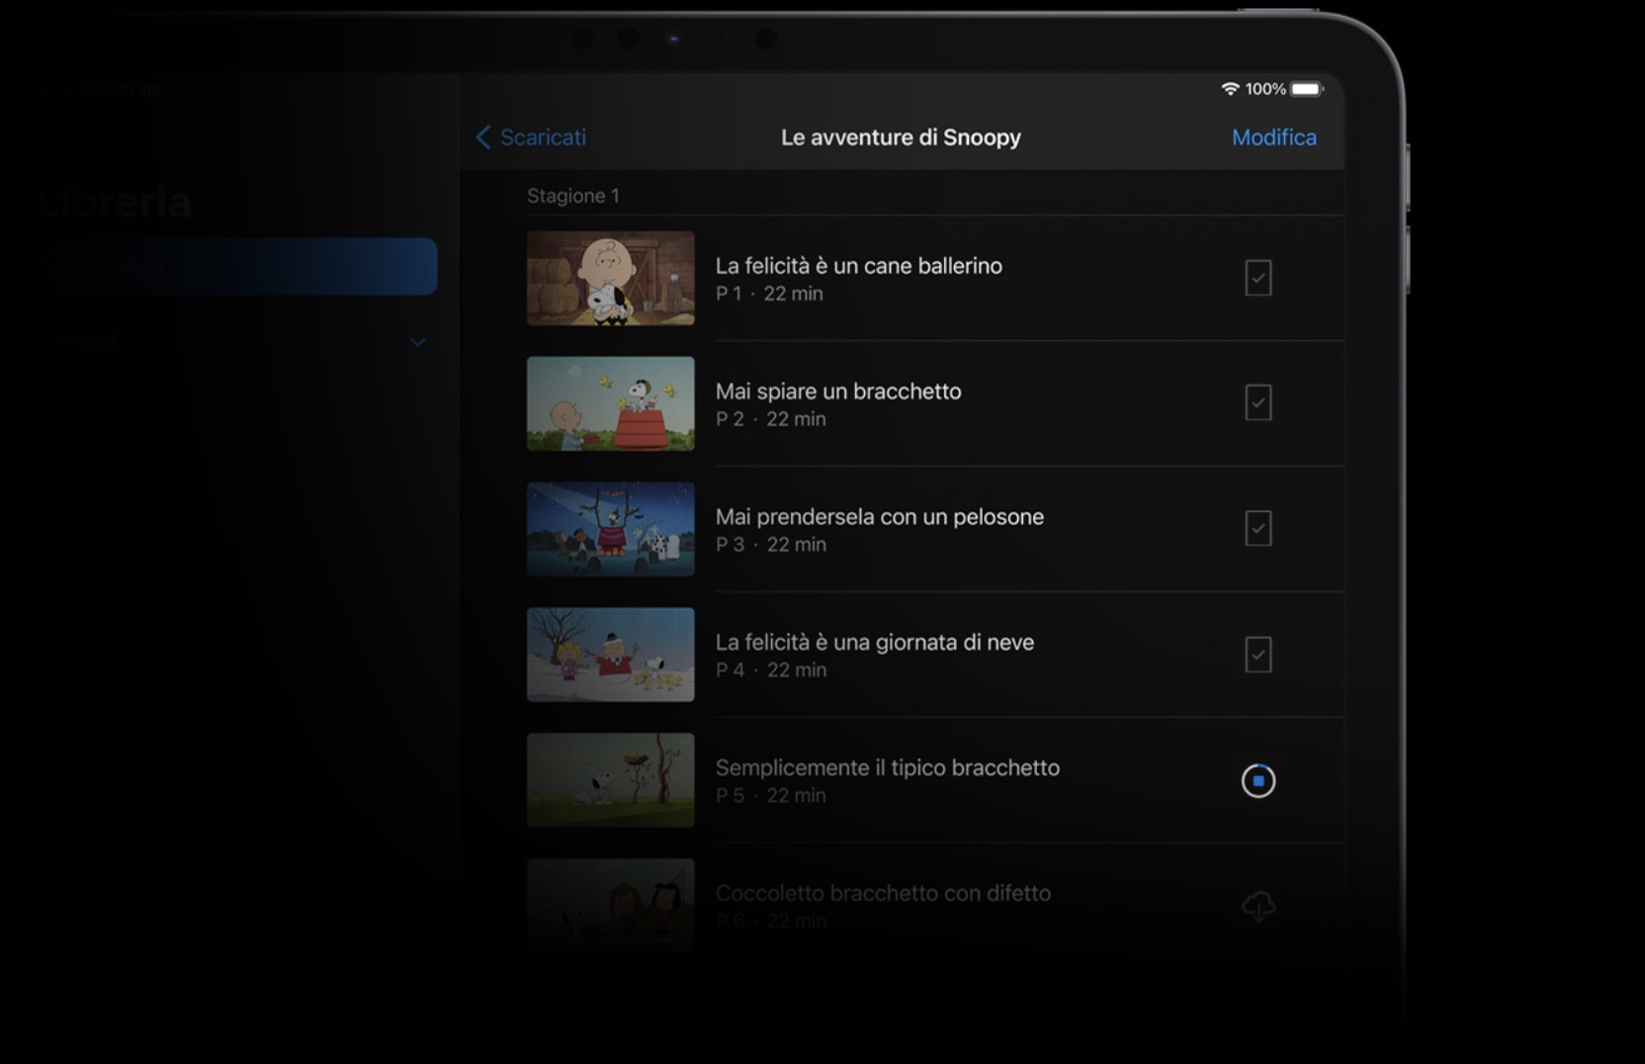The width and height of the screenshot is (1645, 1064).
Task: Tap downloaded icon for La felicità è un cane ballerino
Action: point(1257,278)
